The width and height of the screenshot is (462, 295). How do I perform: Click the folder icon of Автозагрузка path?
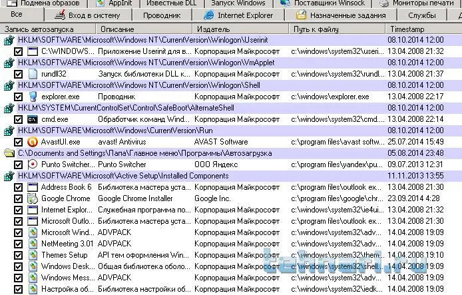click(x=9, y=153)
